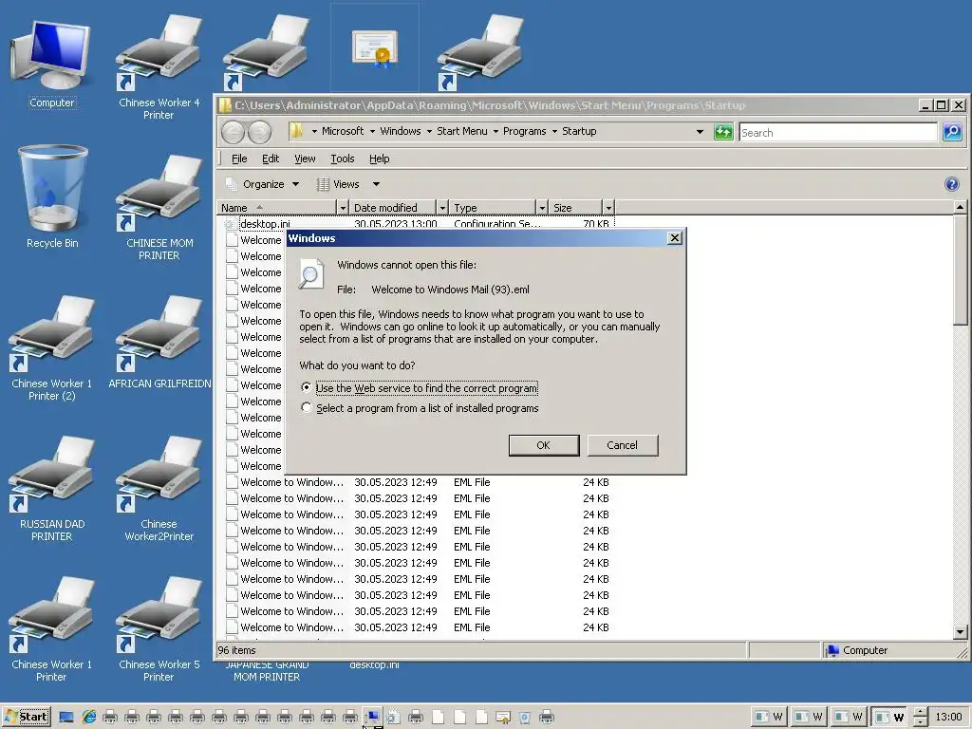Open the Edit menu

click(271, 159)
